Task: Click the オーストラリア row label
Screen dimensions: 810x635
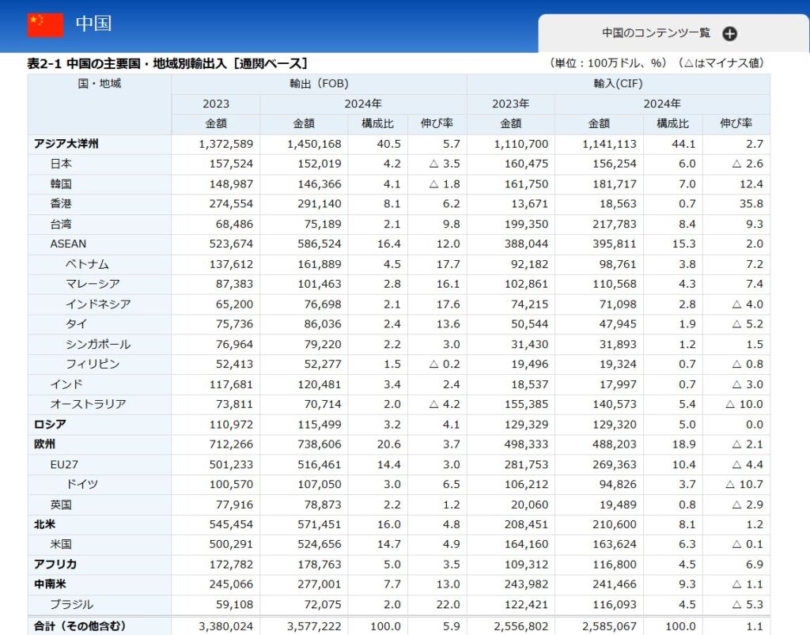Action: click(x=88, y=404)
